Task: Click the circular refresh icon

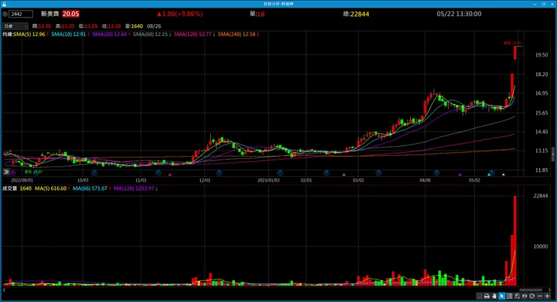Action: pos(531,296)
